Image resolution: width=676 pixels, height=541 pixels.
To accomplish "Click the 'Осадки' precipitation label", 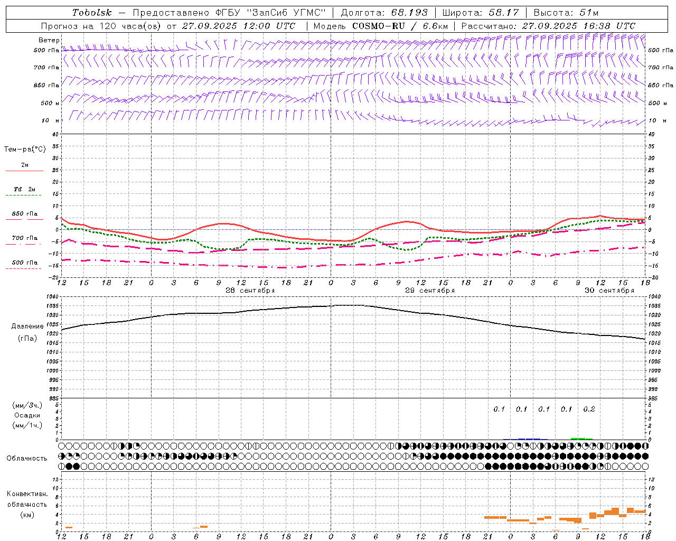I will tap(27, 415).
